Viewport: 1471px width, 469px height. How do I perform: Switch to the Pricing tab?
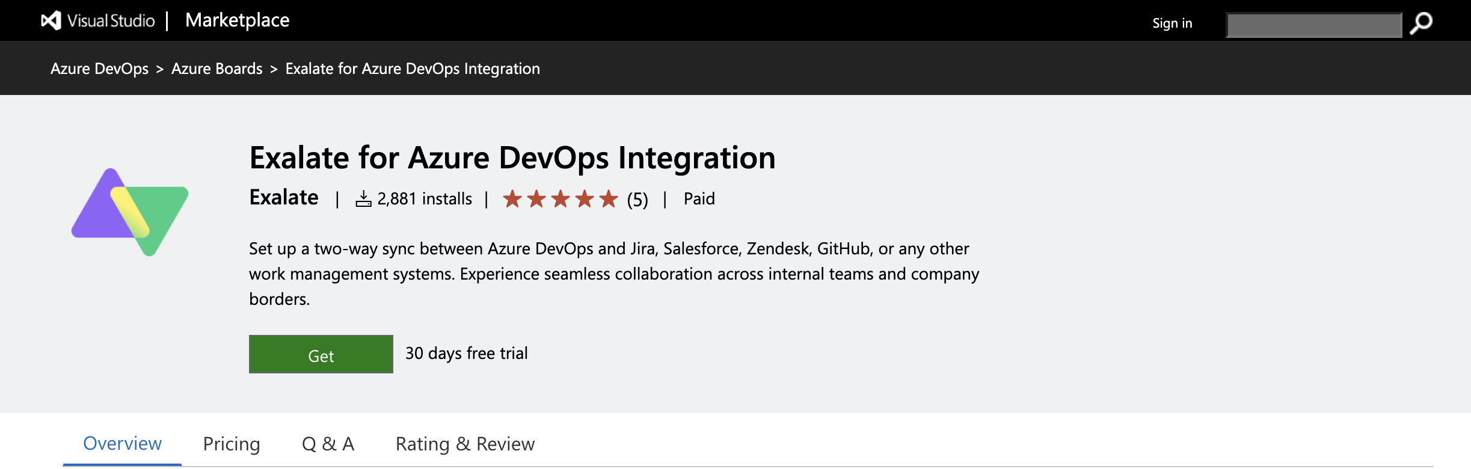click(232, 444)
